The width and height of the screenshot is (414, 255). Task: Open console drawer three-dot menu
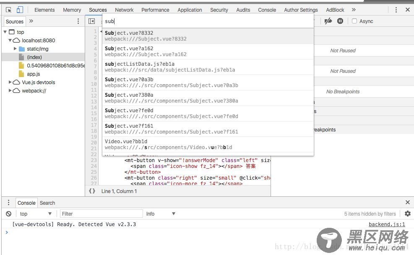8,203
